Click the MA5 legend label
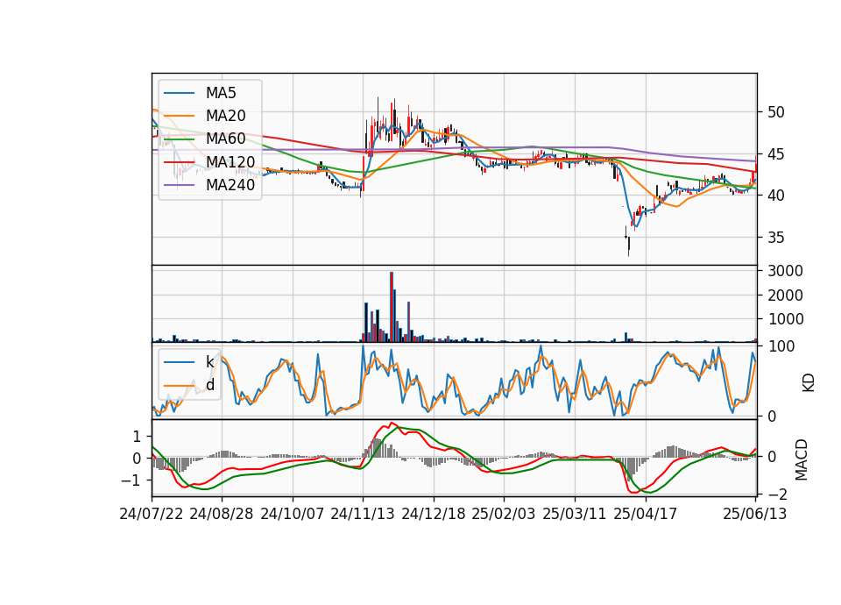This screenshot has width=841, height=605. tap(221, 93)
